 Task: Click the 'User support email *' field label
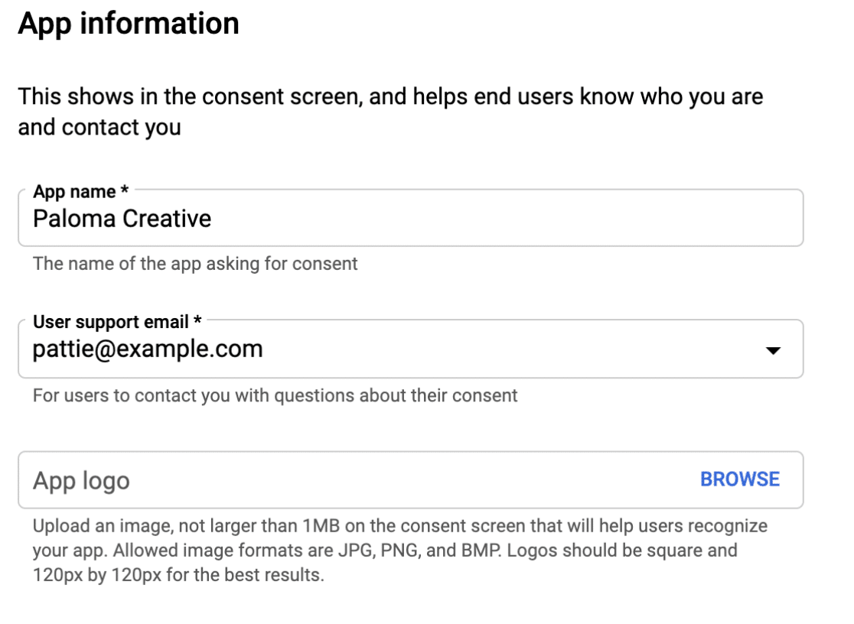pos(117,322)
